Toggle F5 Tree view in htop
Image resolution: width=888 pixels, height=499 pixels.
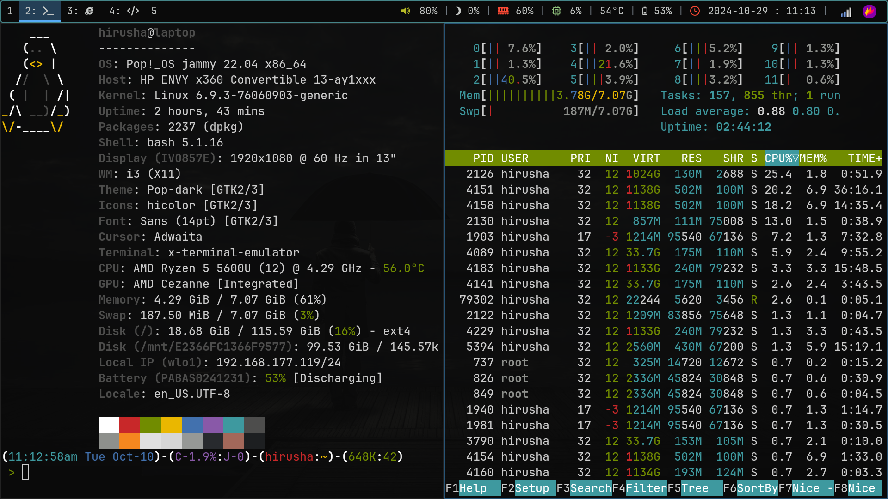tap(695, 488)
